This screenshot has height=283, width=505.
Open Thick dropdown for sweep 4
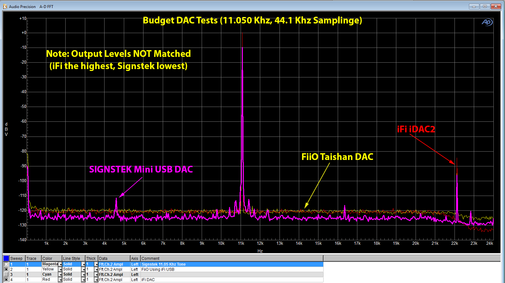(96, 280)
